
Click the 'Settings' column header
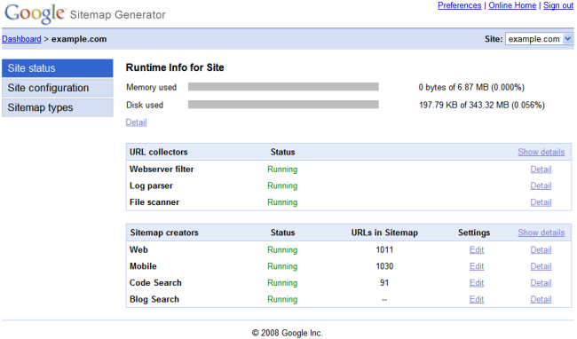point(474,233)
